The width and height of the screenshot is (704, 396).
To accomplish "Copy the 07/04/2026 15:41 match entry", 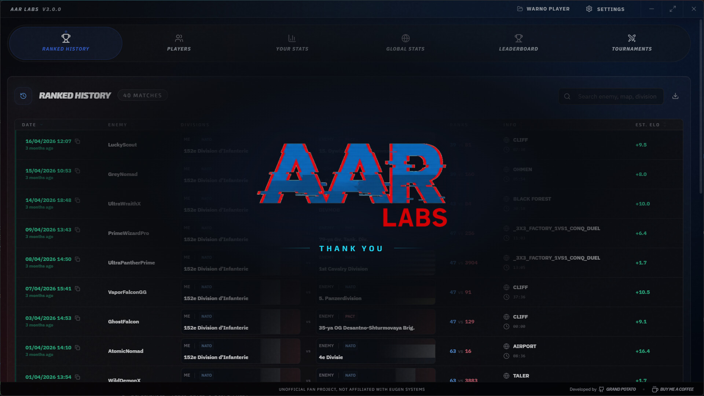I will (x=77, y=289).
